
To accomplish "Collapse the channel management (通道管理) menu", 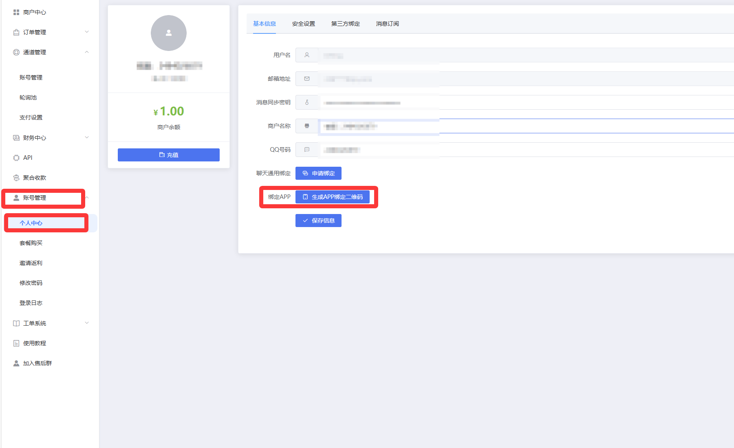I will pos(86,52).
